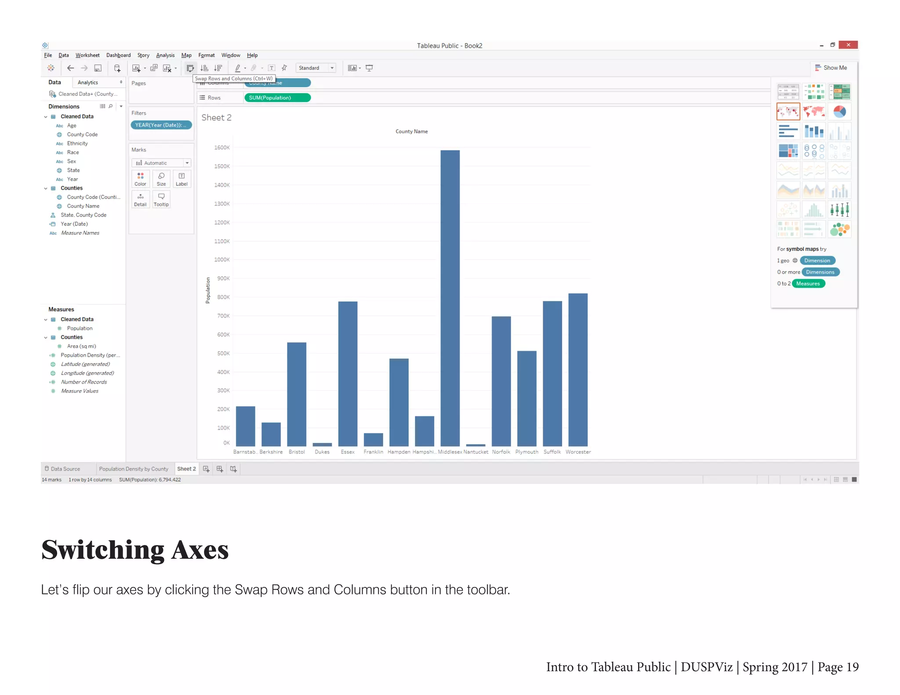Open the Label card in Marks
The image size is (900, 695).
(181, 179)
